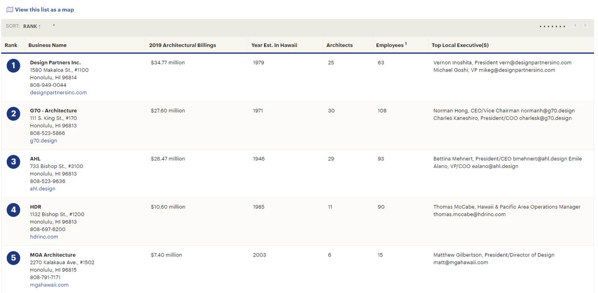Click the rank 3 circle badge
Viewport: 598px width, 293px height.
[14, 162]
